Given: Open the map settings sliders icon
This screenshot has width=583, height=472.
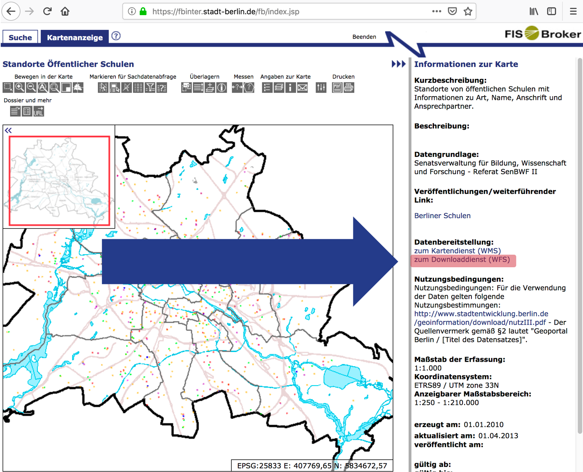Looking at the screenshot, I should coord(321,87).
